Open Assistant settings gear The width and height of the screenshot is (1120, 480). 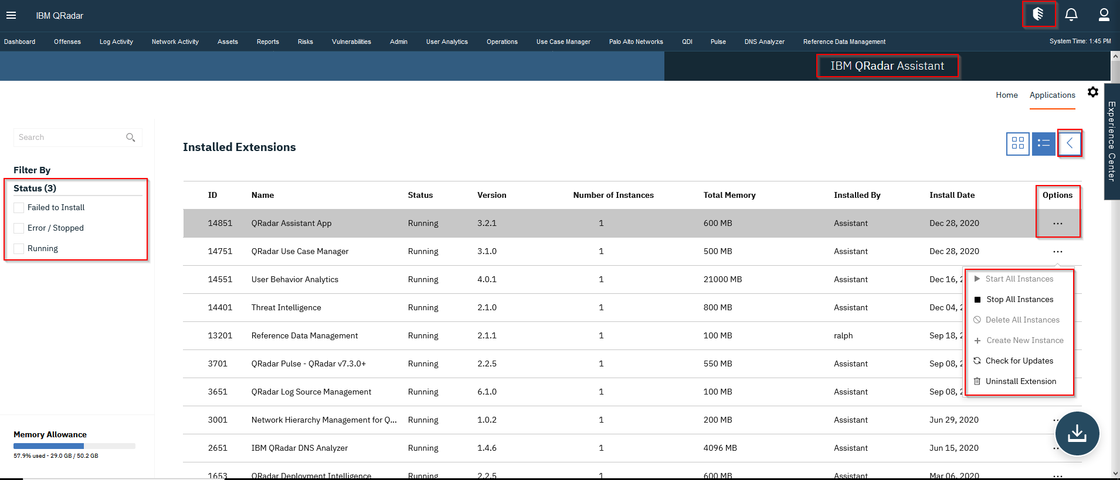tap(1093, 92)
